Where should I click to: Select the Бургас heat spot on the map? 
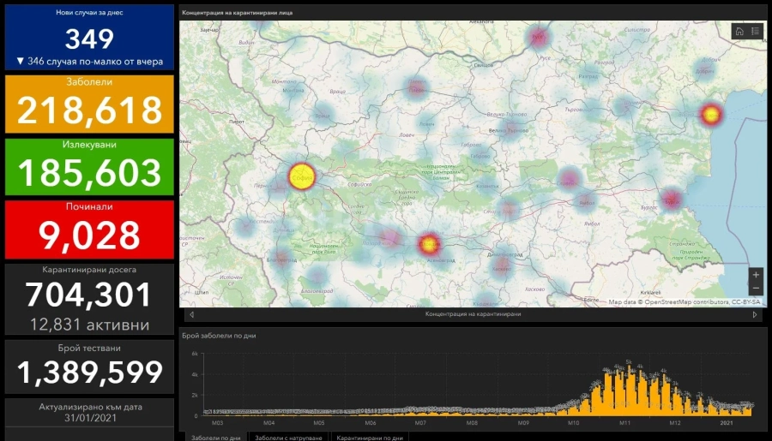(672, 200)
